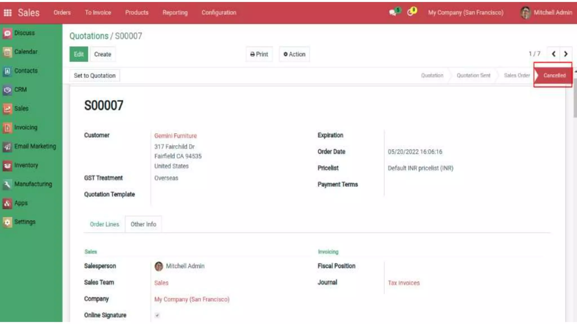Click the Calendar sidebar icon

7,52
